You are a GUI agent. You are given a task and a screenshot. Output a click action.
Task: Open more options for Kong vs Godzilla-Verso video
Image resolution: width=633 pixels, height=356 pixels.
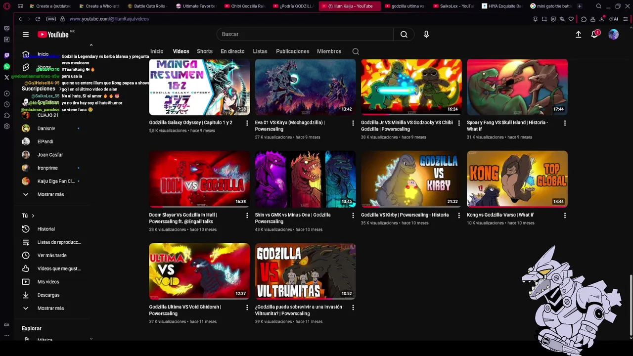(x=564, y=216)
